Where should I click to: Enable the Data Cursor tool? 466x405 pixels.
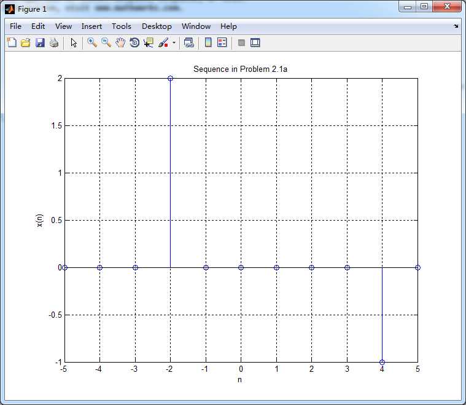pos(149,42)
